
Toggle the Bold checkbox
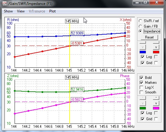[x=141, y=78]
